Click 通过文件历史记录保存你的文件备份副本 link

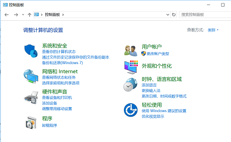click(x=75, y=57)
